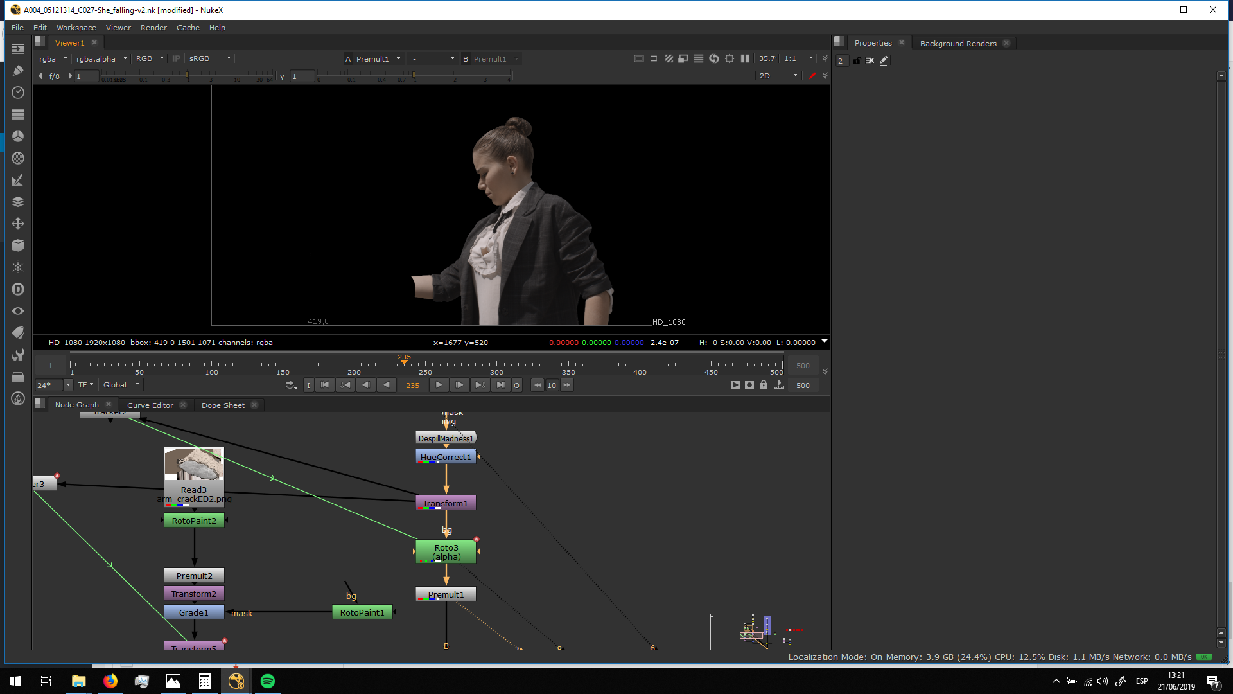1233x694 pixels.
Task: Toggle proxy mode icon in viewer toolbar
Action: (683, 58)
